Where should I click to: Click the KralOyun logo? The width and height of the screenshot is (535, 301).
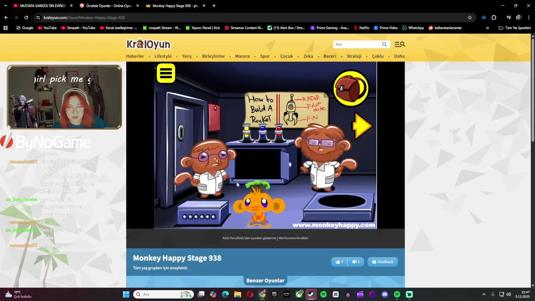point(148,44)
